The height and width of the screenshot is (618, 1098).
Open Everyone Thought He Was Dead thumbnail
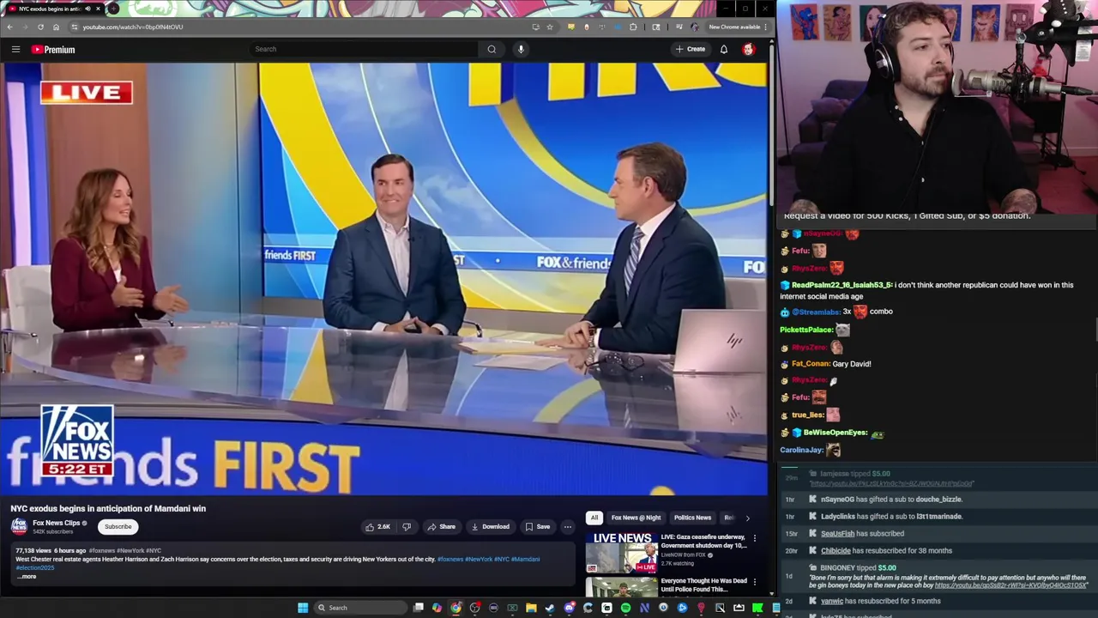click(621, 587)
